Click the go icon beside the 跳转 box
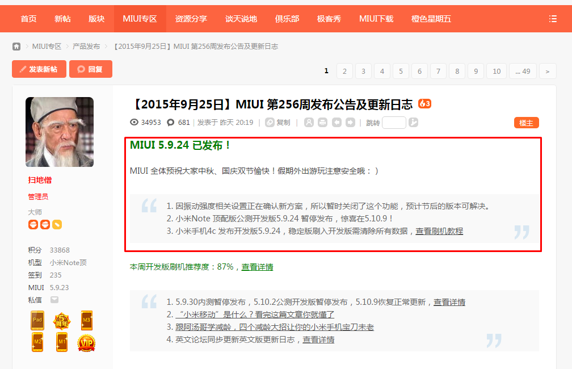The image size is (572, 369). pos(413,122)
